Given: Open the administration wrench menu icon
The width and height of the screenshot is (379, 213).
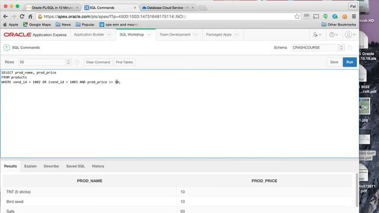Looking at the screenshot, I should 317,35.
